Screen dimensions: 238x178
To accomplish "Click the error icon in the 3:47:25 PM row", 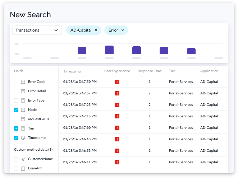I will coord(117,105).
